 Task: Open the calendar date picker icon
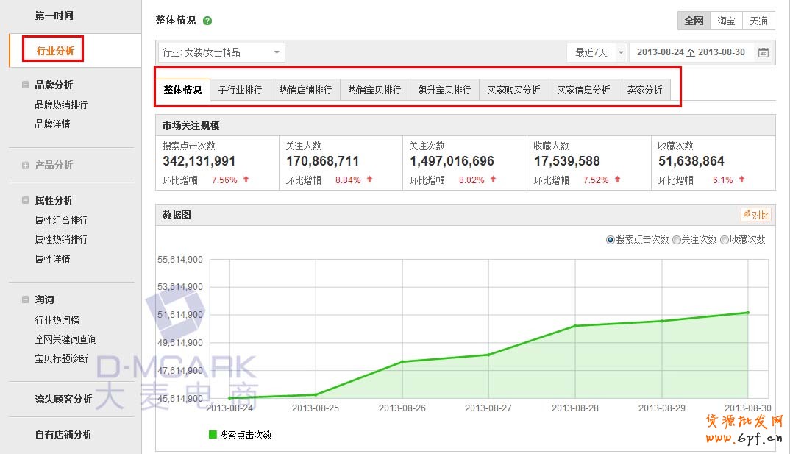pyautogui.click(x=764, y=52)
